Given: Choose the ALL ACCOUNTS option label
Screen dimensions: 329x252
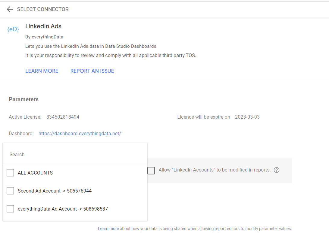Looking at the screenshot, I should coord(35,173).
